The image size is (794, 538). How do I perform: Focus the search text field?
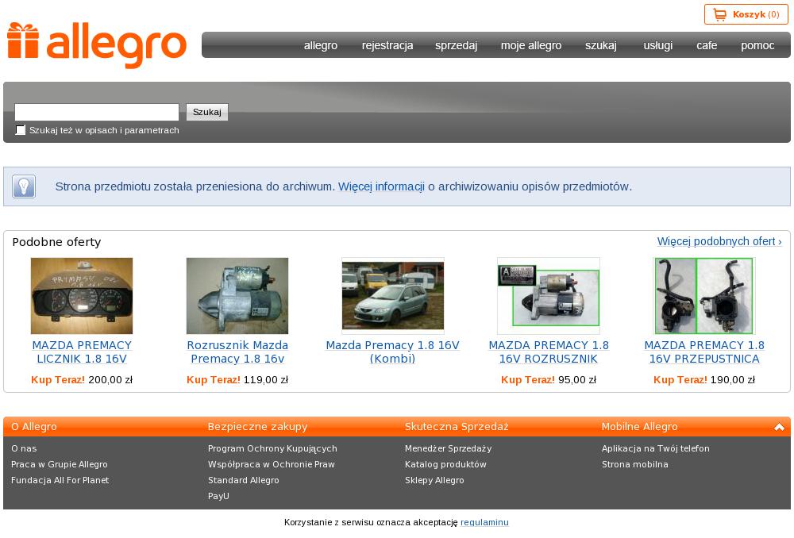pos(97,112)
